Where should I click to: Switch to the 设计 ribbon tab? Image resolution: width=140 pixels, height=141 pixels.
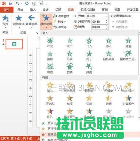pos(46,10)
